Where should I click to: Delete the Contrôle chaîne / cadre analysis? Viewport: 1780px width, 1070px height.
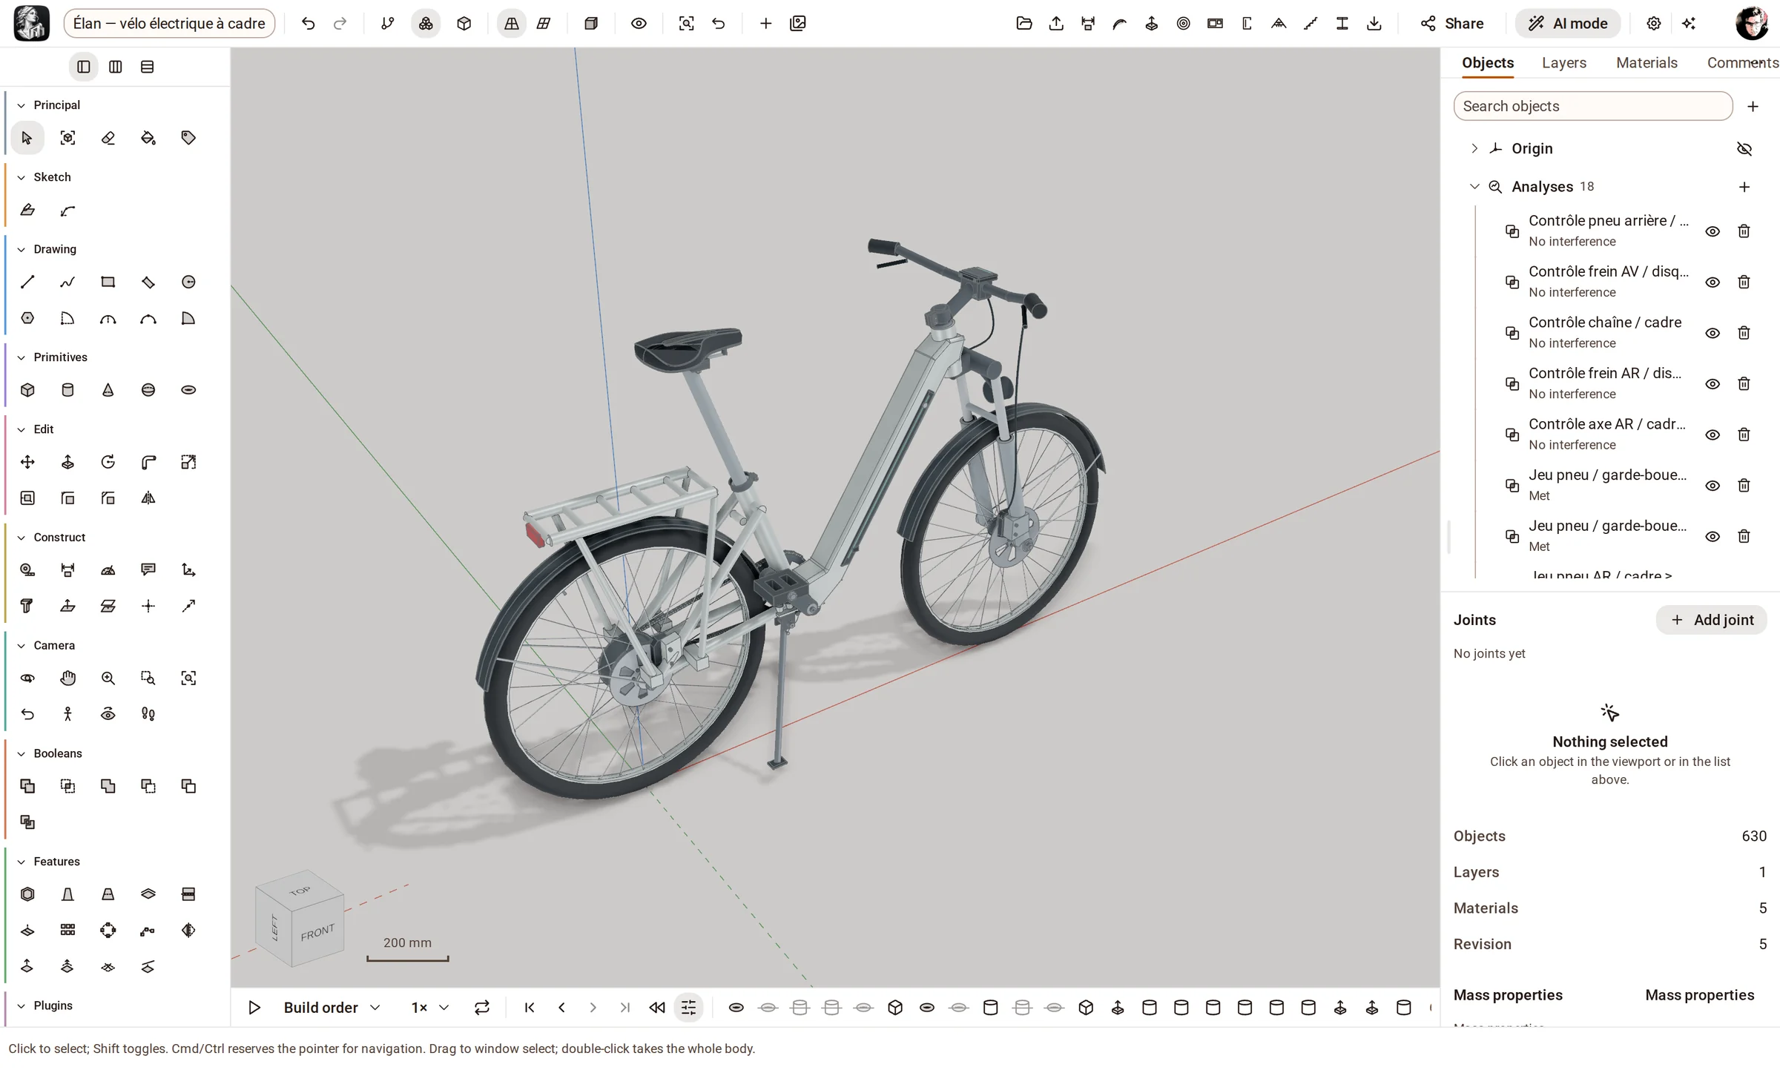1744,333
